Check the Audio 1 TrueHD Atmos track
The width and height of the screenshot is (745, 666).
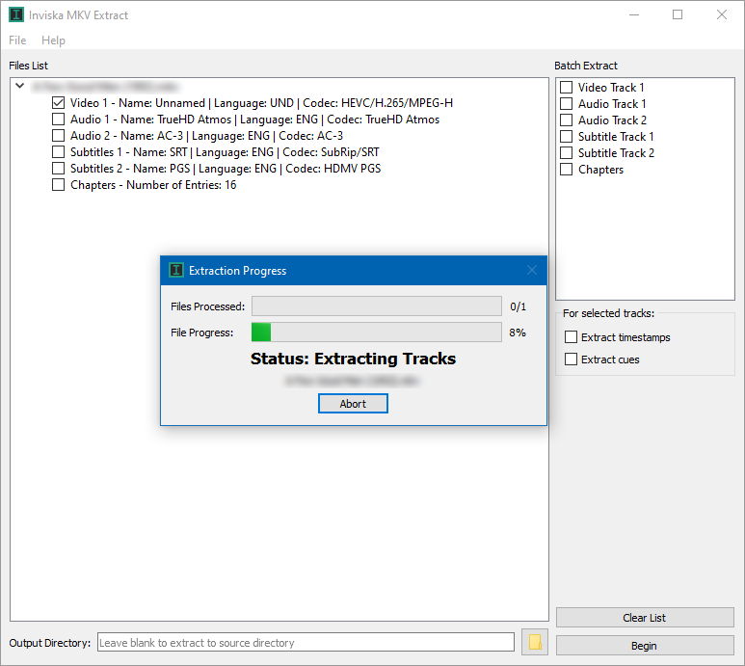pyautogui.click(x=58, y=120)
